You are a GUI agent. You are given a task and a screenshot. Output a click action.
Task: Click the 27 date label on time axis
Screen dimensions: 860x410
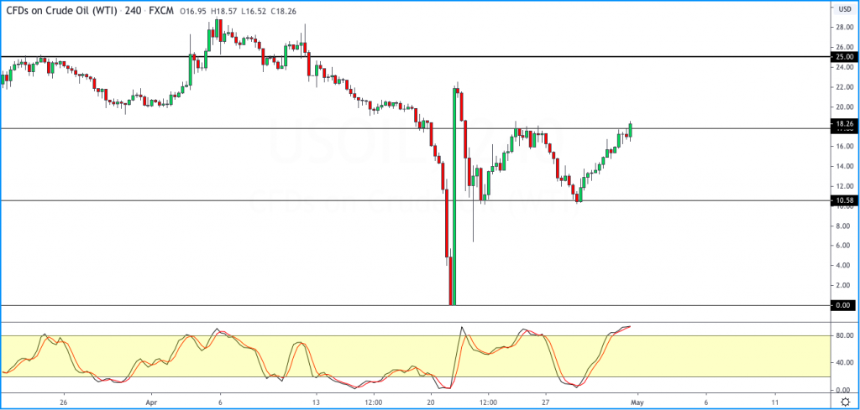tap(546, 402)
